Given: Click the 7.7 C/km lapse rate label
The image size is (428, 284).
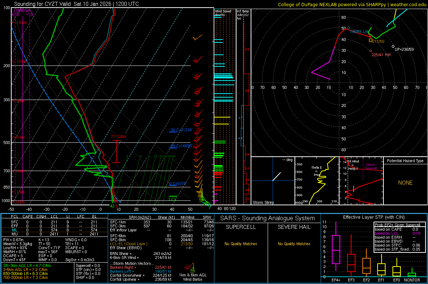Looking at the screenshot, I should tap(119, 136).
